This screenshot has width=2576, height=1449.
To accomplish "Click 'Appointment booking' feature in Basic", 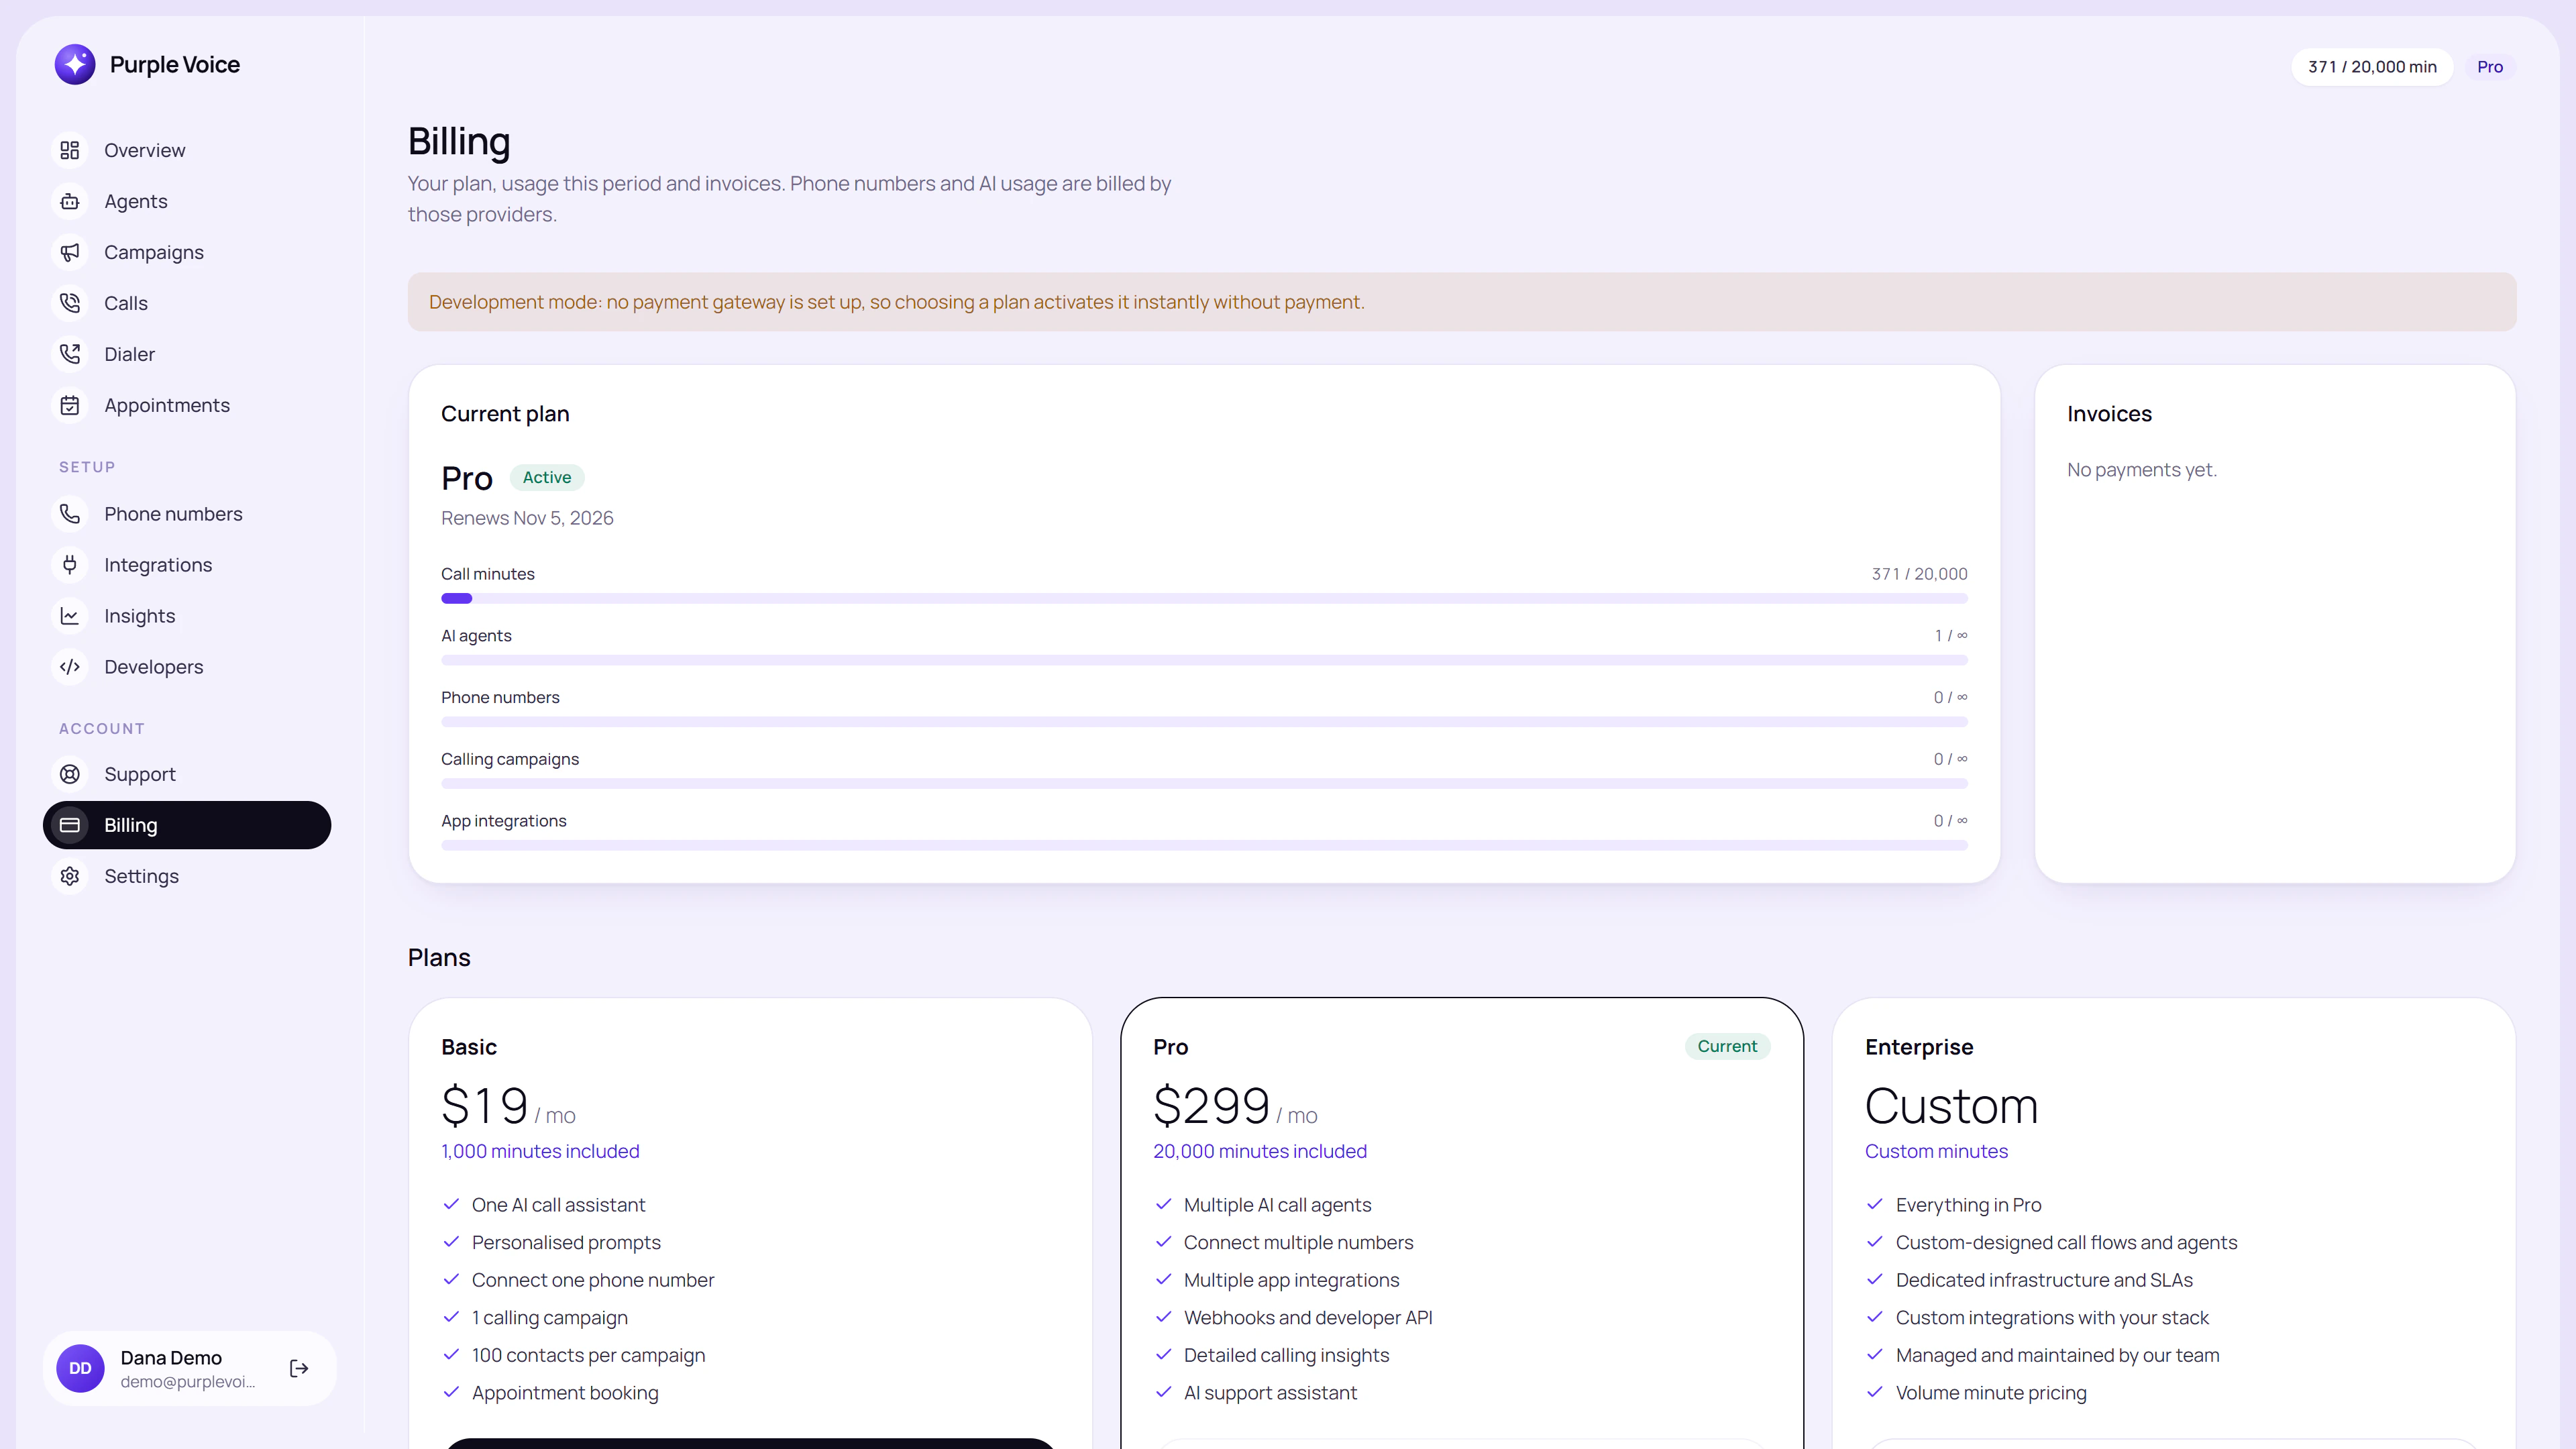I will (565, 1393).
